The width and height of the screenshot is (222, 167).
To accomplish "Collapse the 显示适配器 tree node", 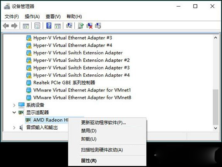I will pyautogui.click(x=14, y=113).
